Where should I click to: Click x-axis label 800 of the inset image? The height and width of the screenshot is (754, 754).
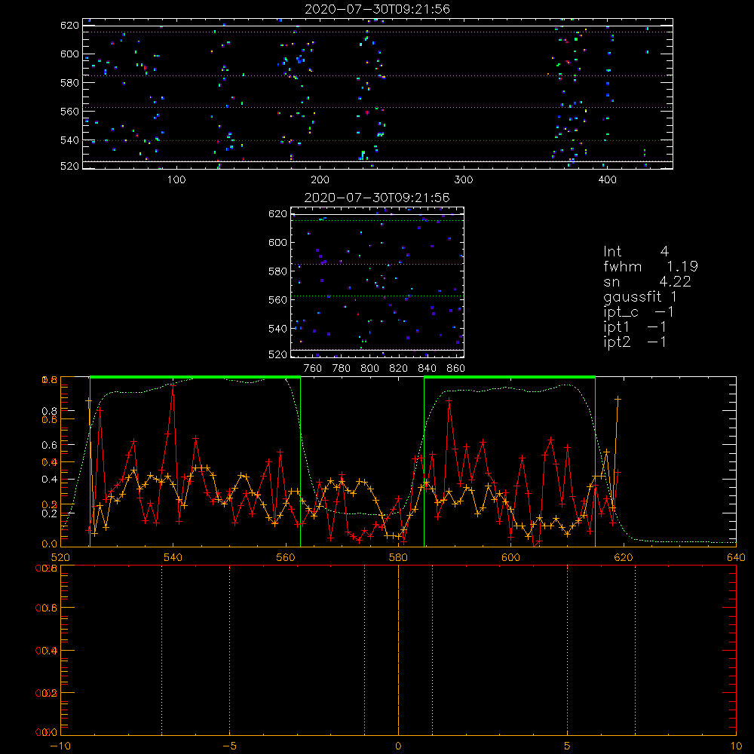370,369
